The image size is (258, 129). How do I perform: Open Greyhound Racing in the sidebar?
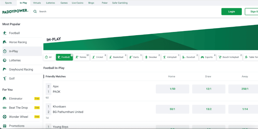click(22, 69)
